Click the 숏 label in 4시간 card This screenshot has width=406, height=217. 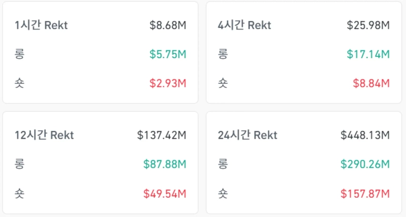[x=223, y=83]
